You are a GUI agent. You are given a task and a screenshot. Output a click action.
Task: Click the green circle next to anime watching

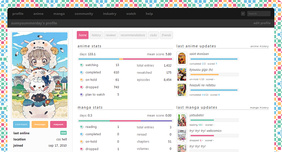[x=81, y=65]
